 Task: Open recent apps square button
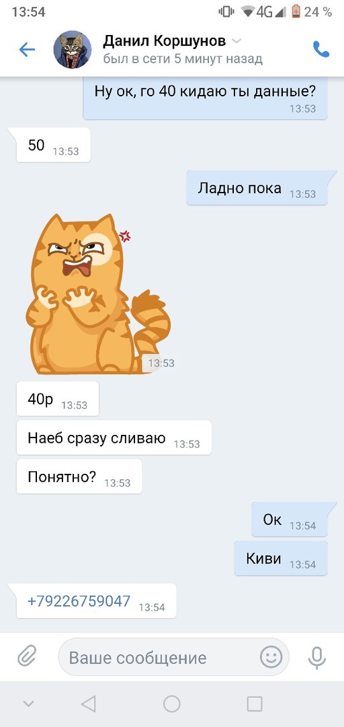pos(255,704)
